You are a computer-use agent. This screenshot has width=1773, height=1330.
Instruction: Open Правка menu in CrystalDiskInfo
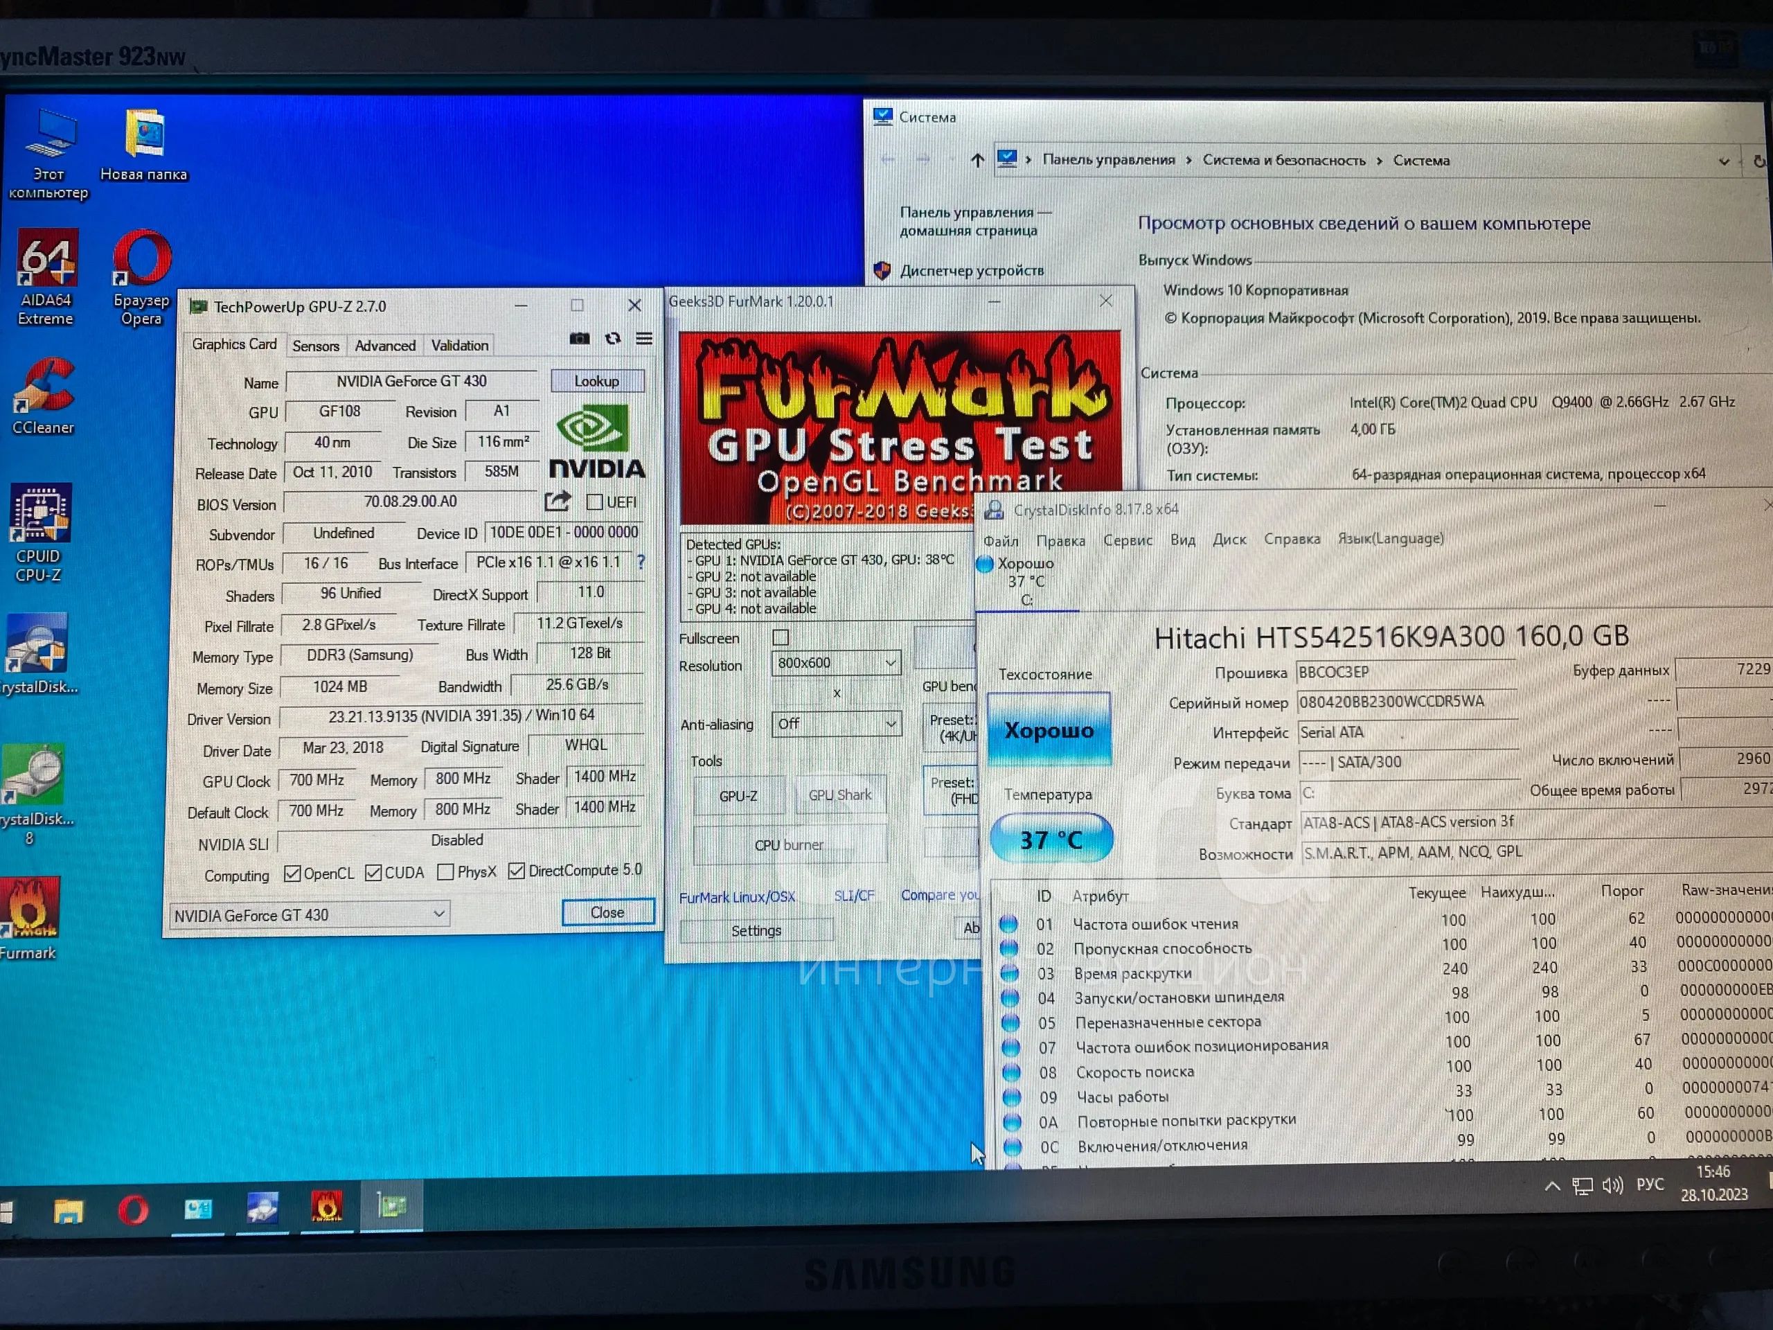pos(1060,541)
